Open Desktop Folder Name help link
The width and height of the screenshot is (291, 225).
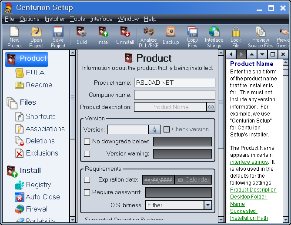(x=249, y=200)
